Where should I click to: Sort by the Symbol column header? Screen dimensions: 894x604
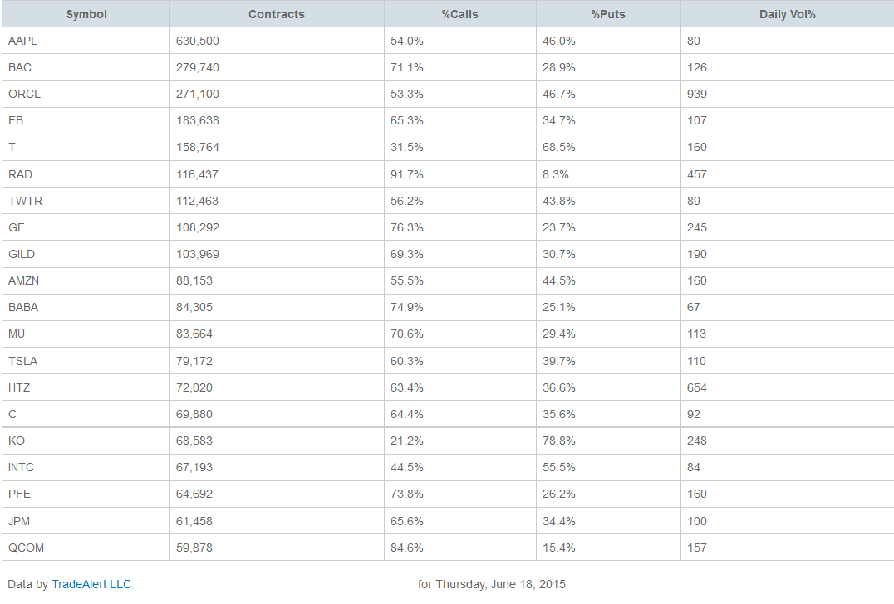(x=86, y=14)
